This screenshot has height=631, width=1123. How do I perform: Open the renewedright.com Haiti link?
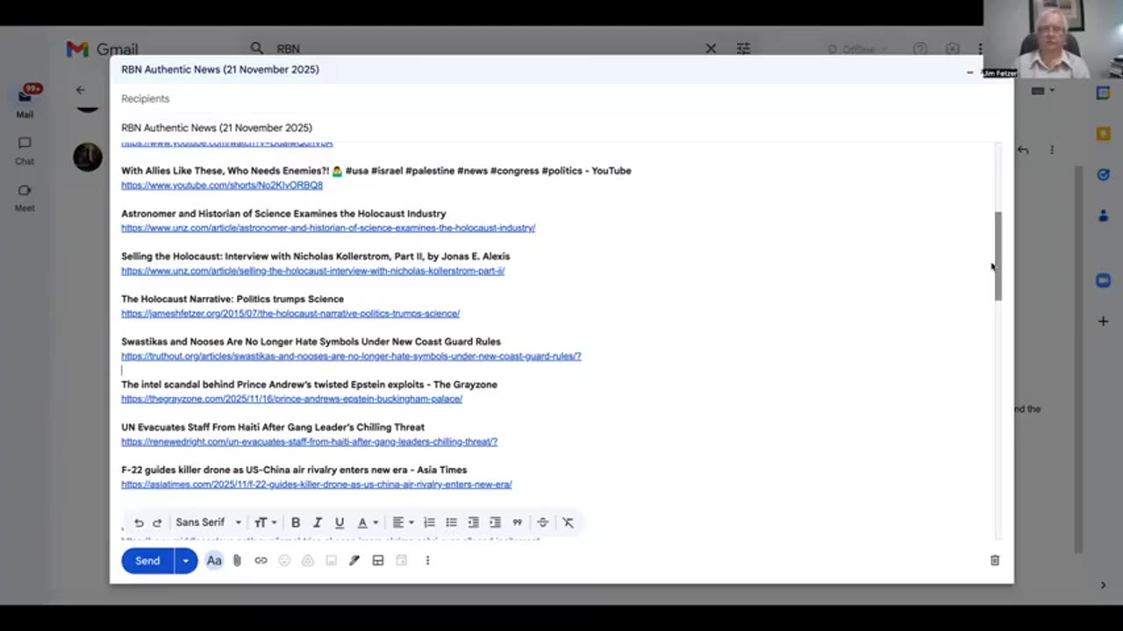click(309, 442)
